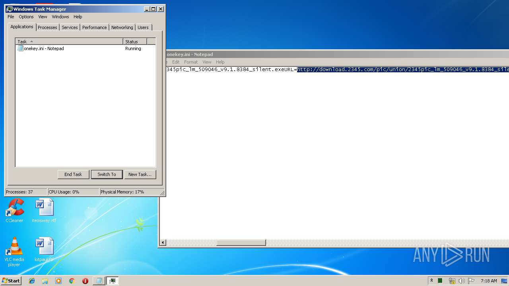Open the Opera browser taskbar icon

click(x=85, y=281)
